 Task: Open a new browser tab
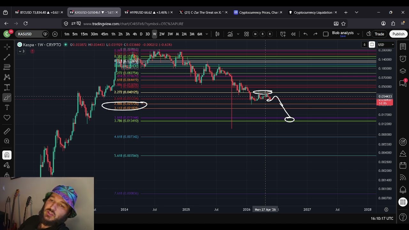(346, 12)
